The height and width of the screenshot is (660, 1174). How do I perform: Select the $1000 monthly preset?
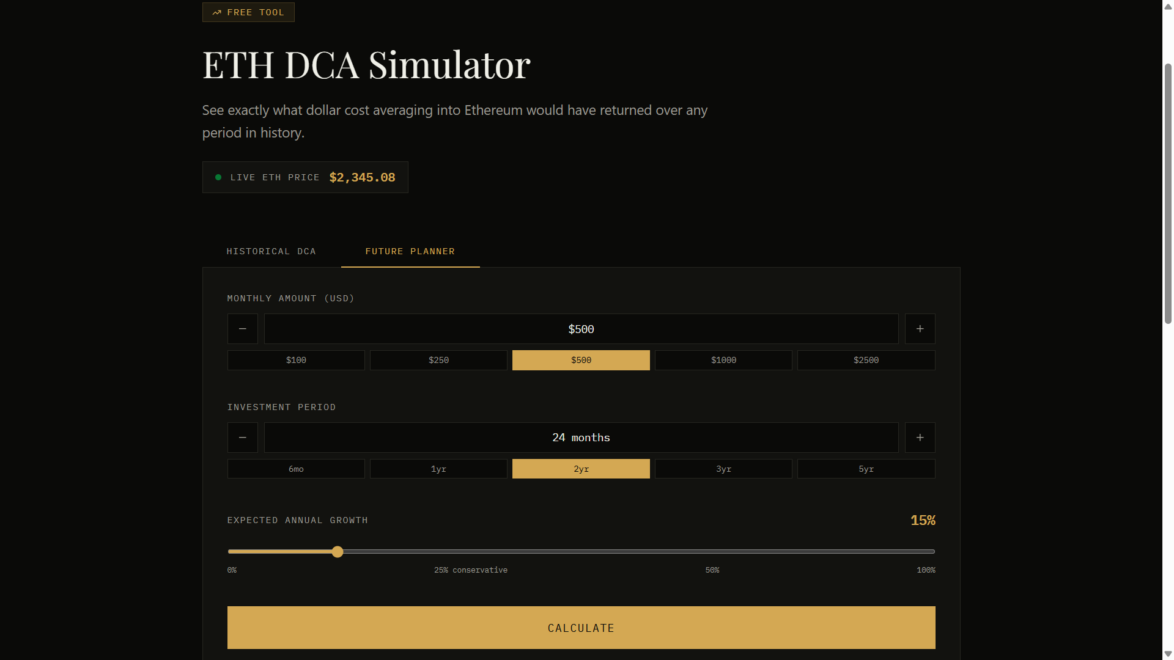(723, 360)
